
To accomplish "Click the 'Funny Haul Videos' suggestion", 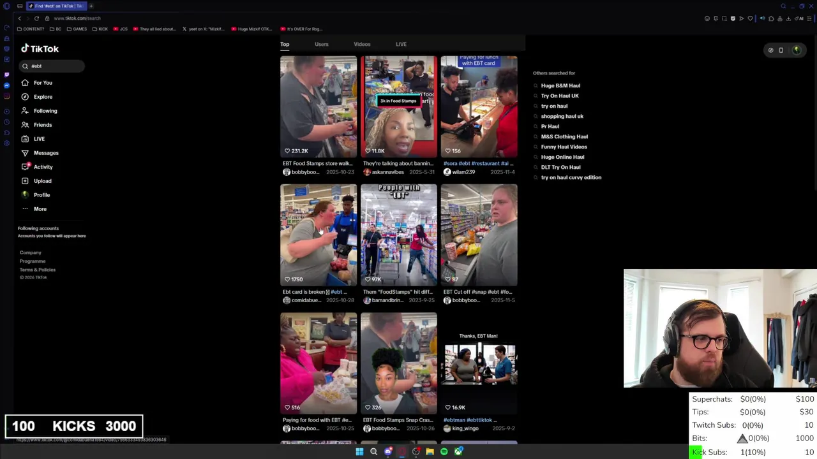I will pos(564,147).
